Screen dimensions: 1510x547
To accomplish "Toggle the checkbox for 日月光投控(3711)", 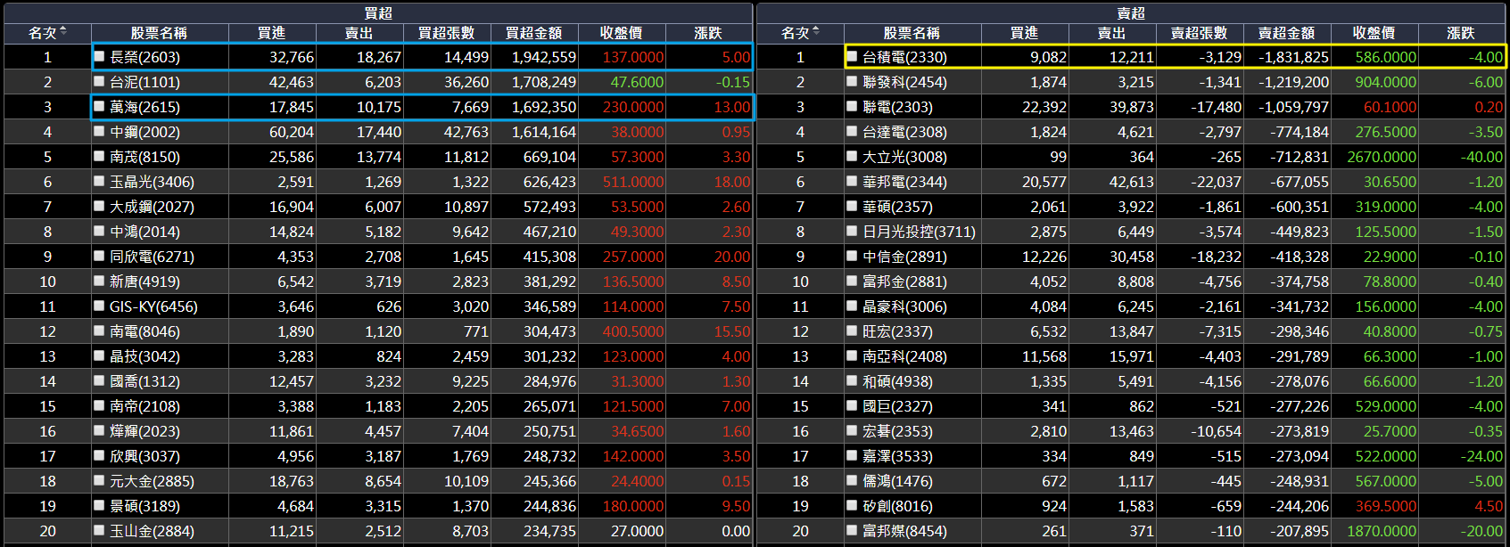I will (853, 231).
